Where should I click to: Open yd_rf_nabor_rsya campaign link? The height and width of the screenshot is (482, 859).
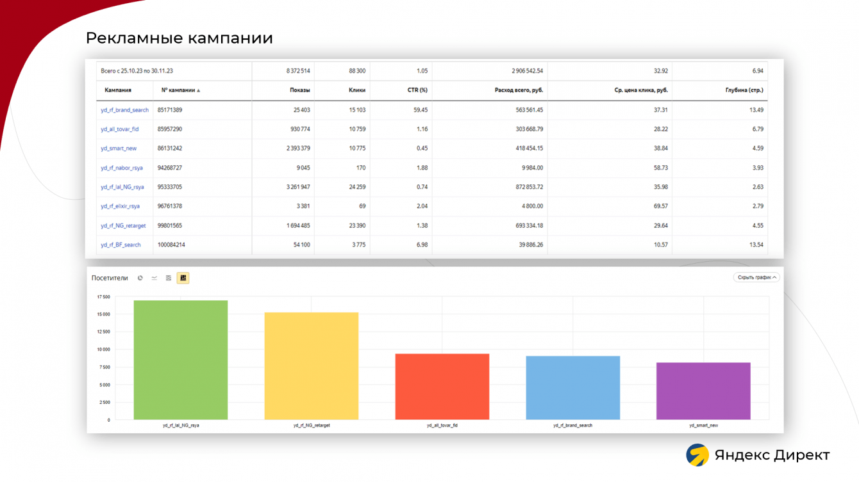click(x=122, y=168)
